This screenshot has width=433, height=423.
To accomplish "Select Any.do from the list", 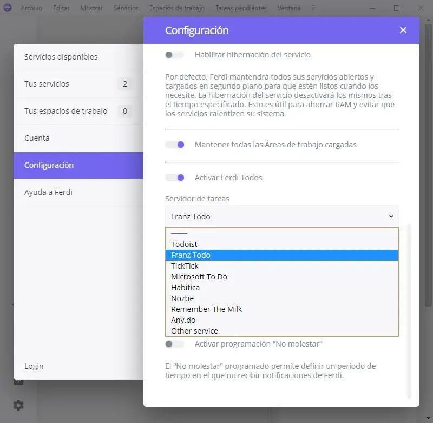I will click(x=281, y=320).
